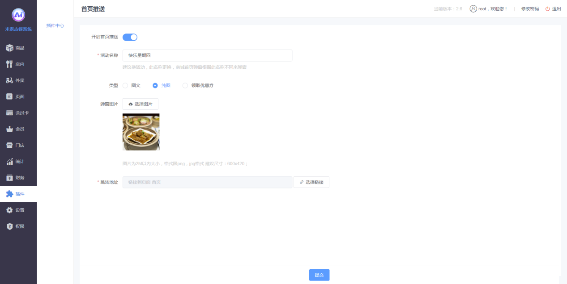Go to the 财务 sidebar menu
The width and height of the screenshot is (567, 284).
coord(18,178)
